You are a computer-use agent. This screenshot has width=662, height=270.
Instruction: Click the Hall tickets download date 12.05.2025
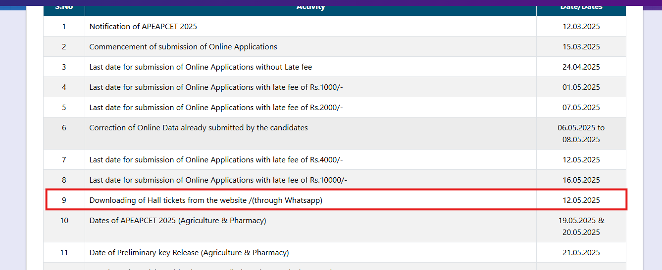(x=581, y=200)
